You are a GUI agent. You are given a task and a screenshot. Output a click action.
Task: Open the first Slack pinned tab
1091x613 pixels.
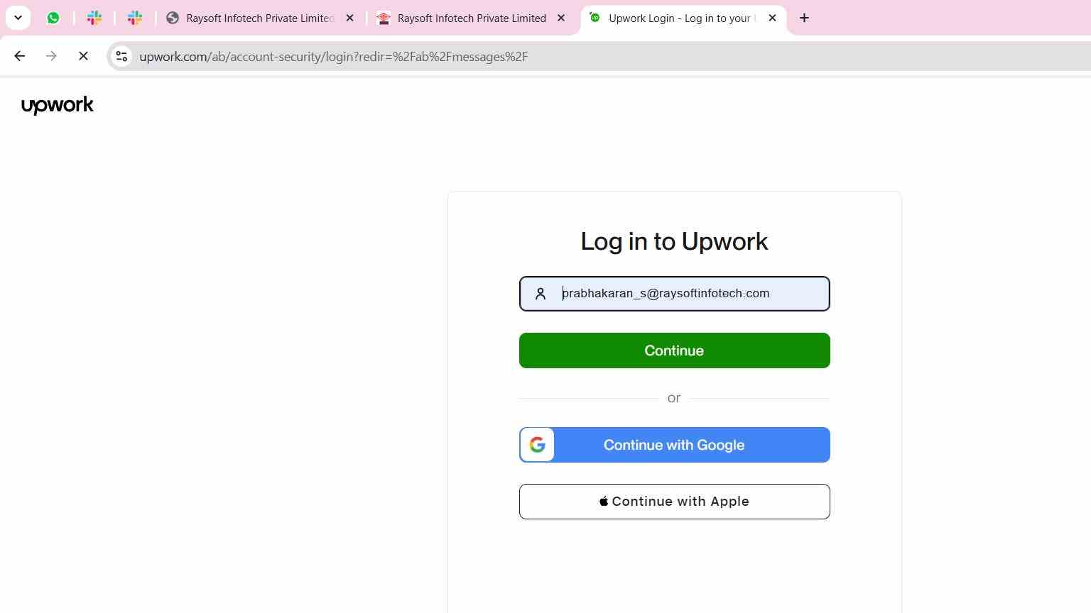click(94, 18)
